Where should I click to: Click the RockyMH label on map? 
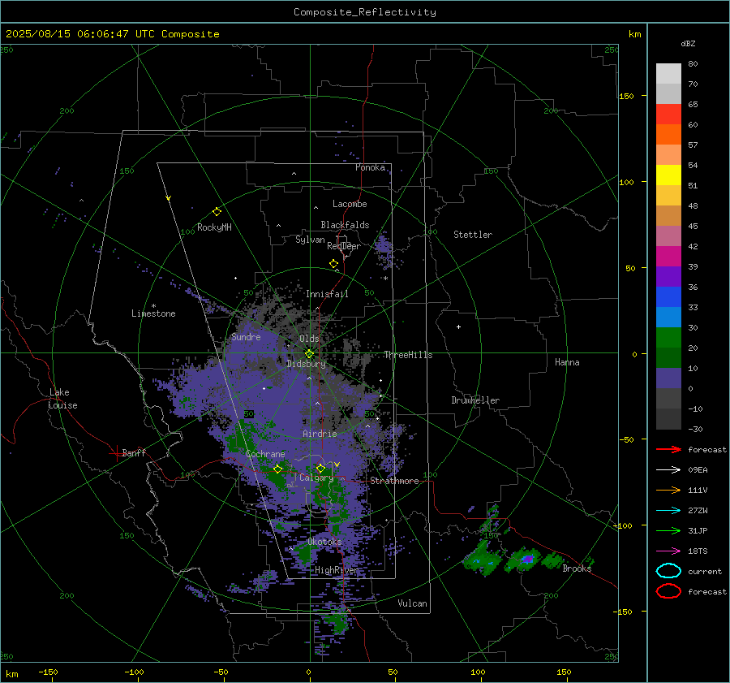[214, 227]
